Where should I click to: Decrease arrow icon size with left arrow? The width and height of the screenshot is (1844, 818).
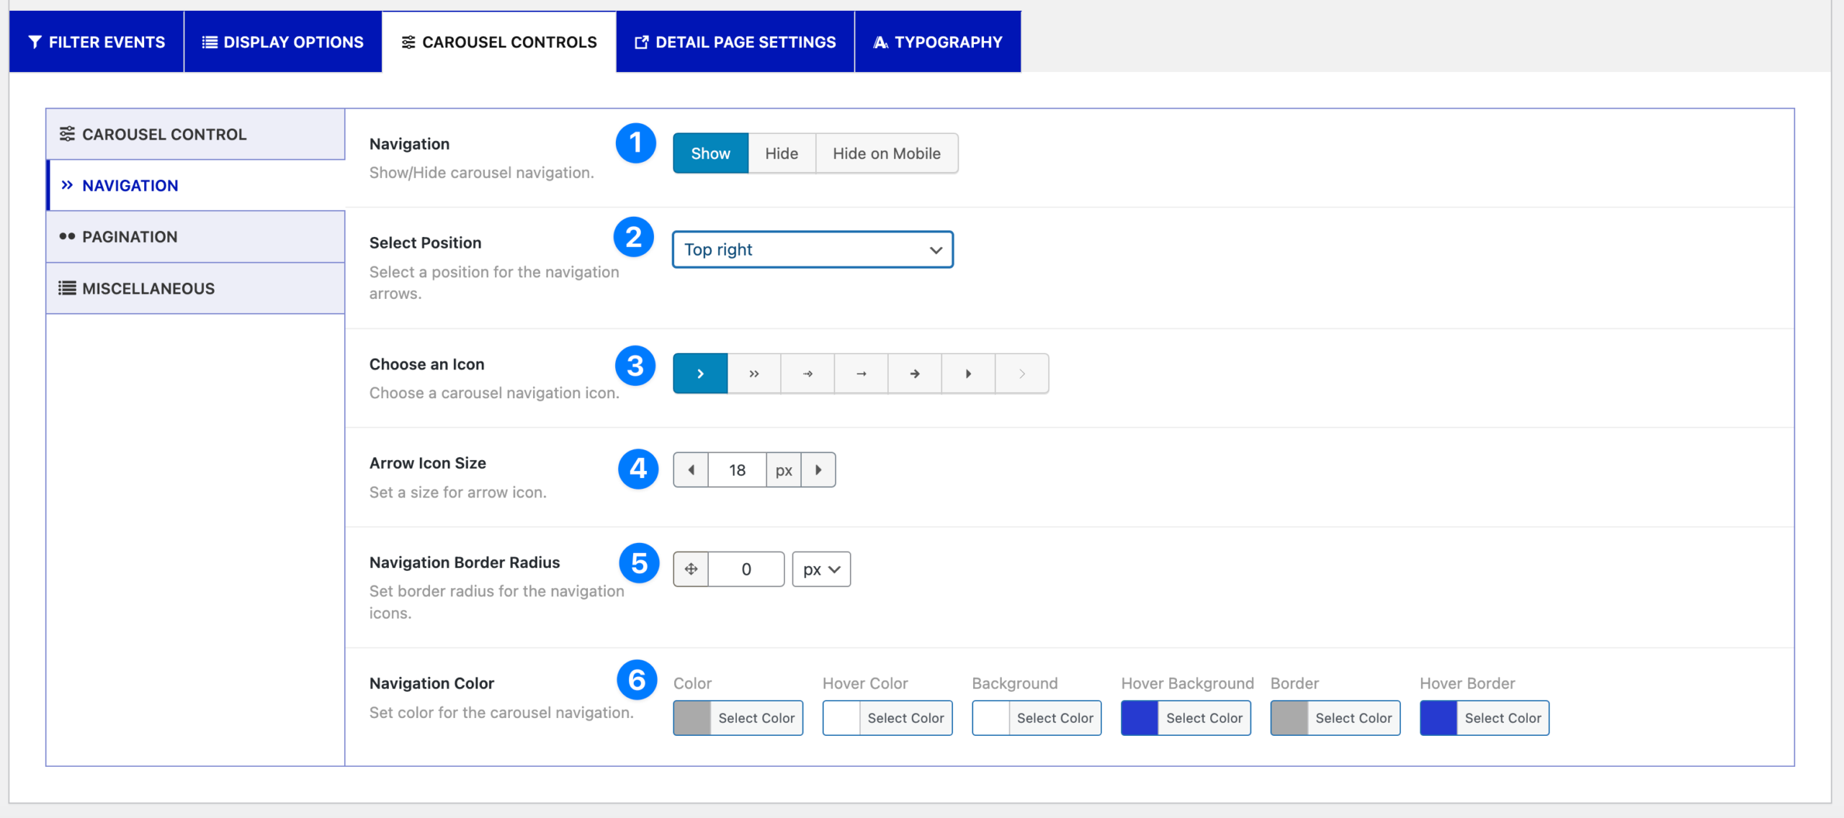pos(691,470)
